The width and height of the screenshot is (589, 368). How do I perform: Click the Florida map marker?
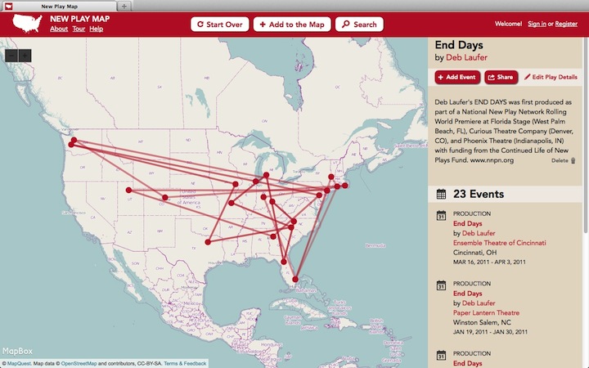pos(296,278)
